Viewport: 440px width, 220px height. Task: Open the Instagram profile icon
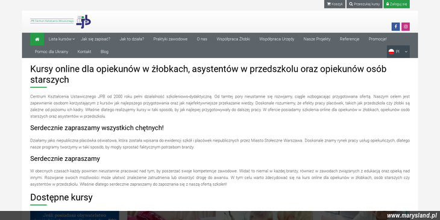406,27
